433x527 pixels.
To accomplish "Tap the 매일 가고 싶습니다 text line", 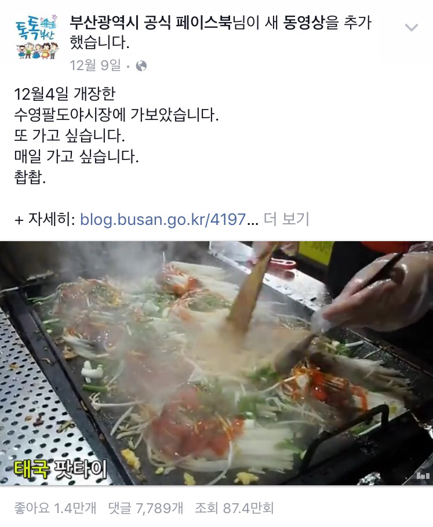I will (77, 157).
